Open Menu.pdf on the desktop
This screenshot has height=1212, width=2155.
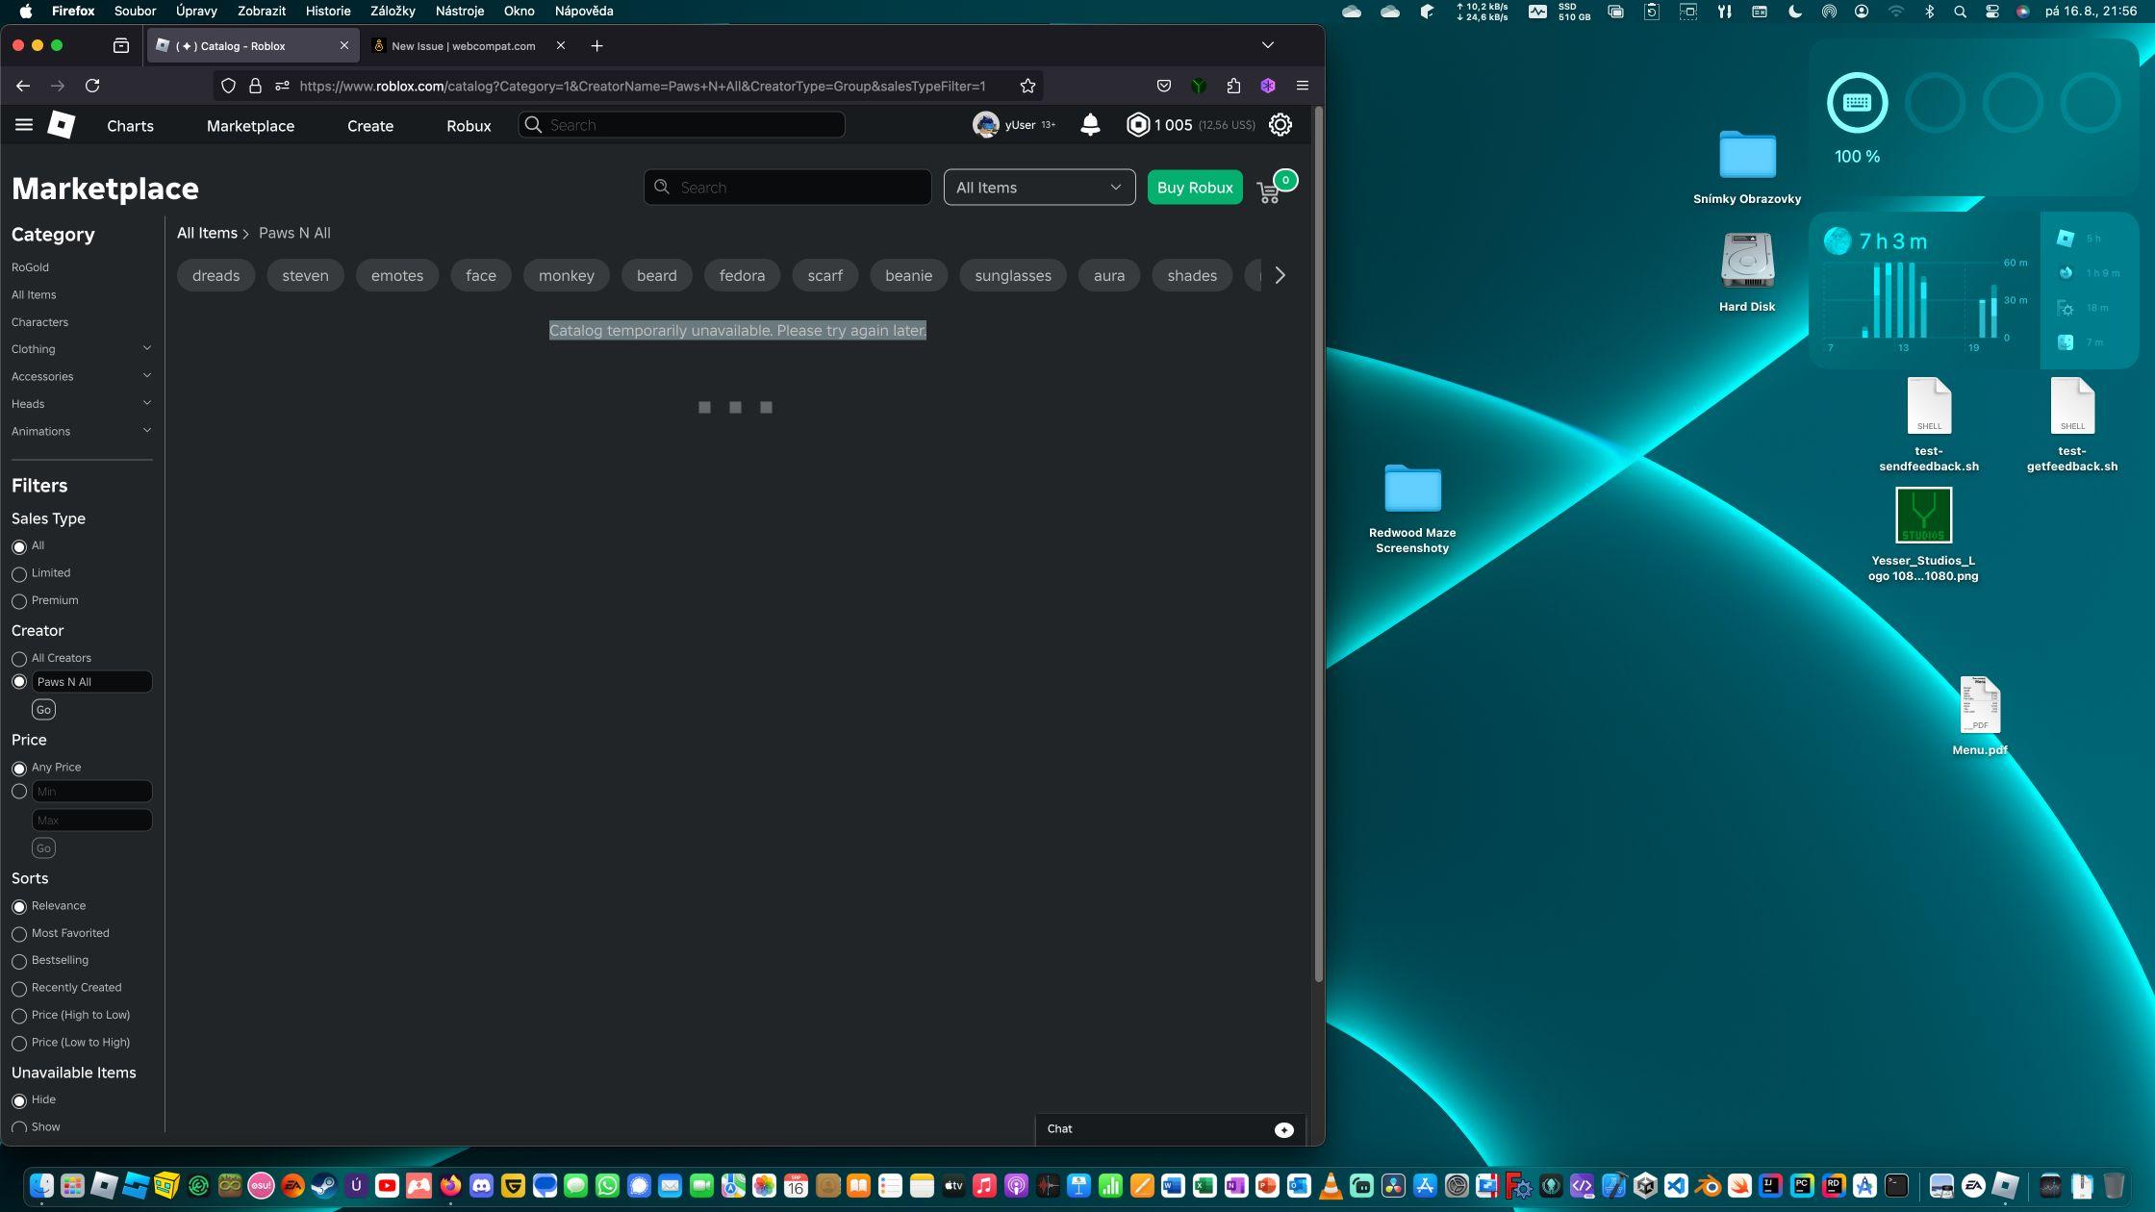pos(1980,705)
